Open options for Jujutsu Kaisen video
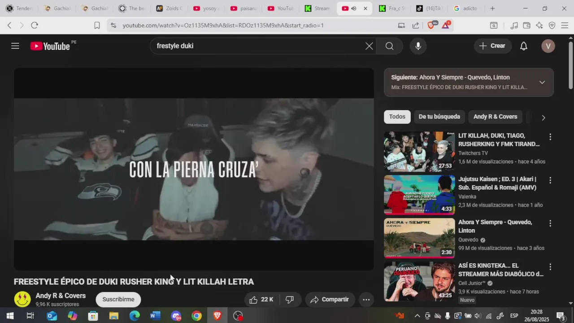 [x=550, y=180]
